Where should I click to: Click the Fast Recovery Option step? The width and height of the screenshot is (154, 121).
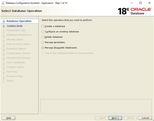[18, 44]
